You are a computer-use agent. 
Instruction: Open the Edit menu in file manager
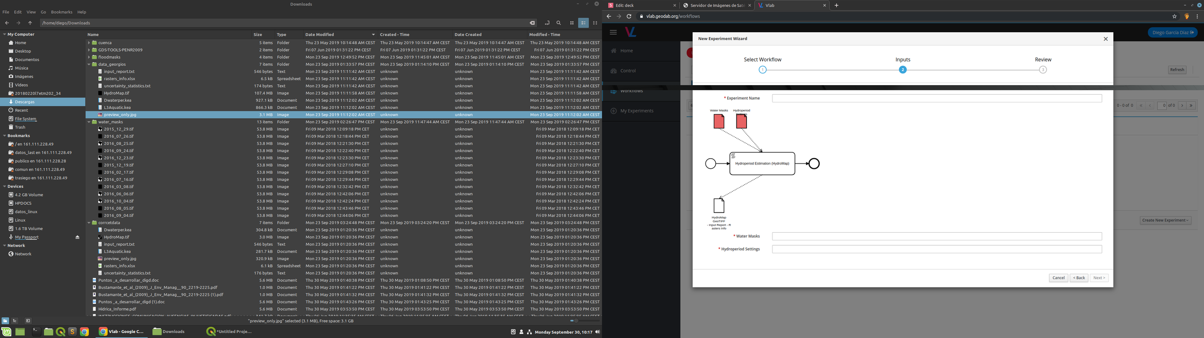[18, 12]
